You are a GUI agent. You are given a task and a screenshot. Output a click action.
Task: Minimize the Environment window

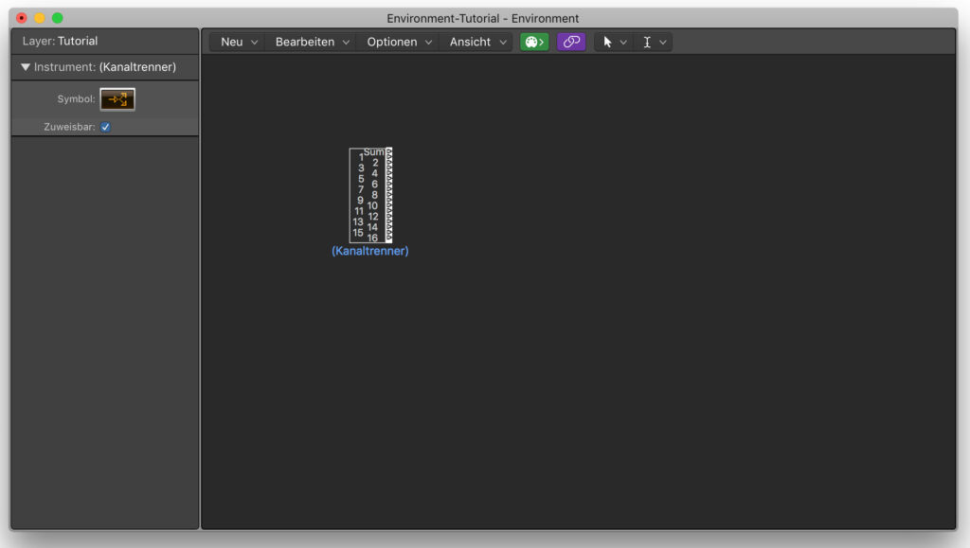point(40,18)
